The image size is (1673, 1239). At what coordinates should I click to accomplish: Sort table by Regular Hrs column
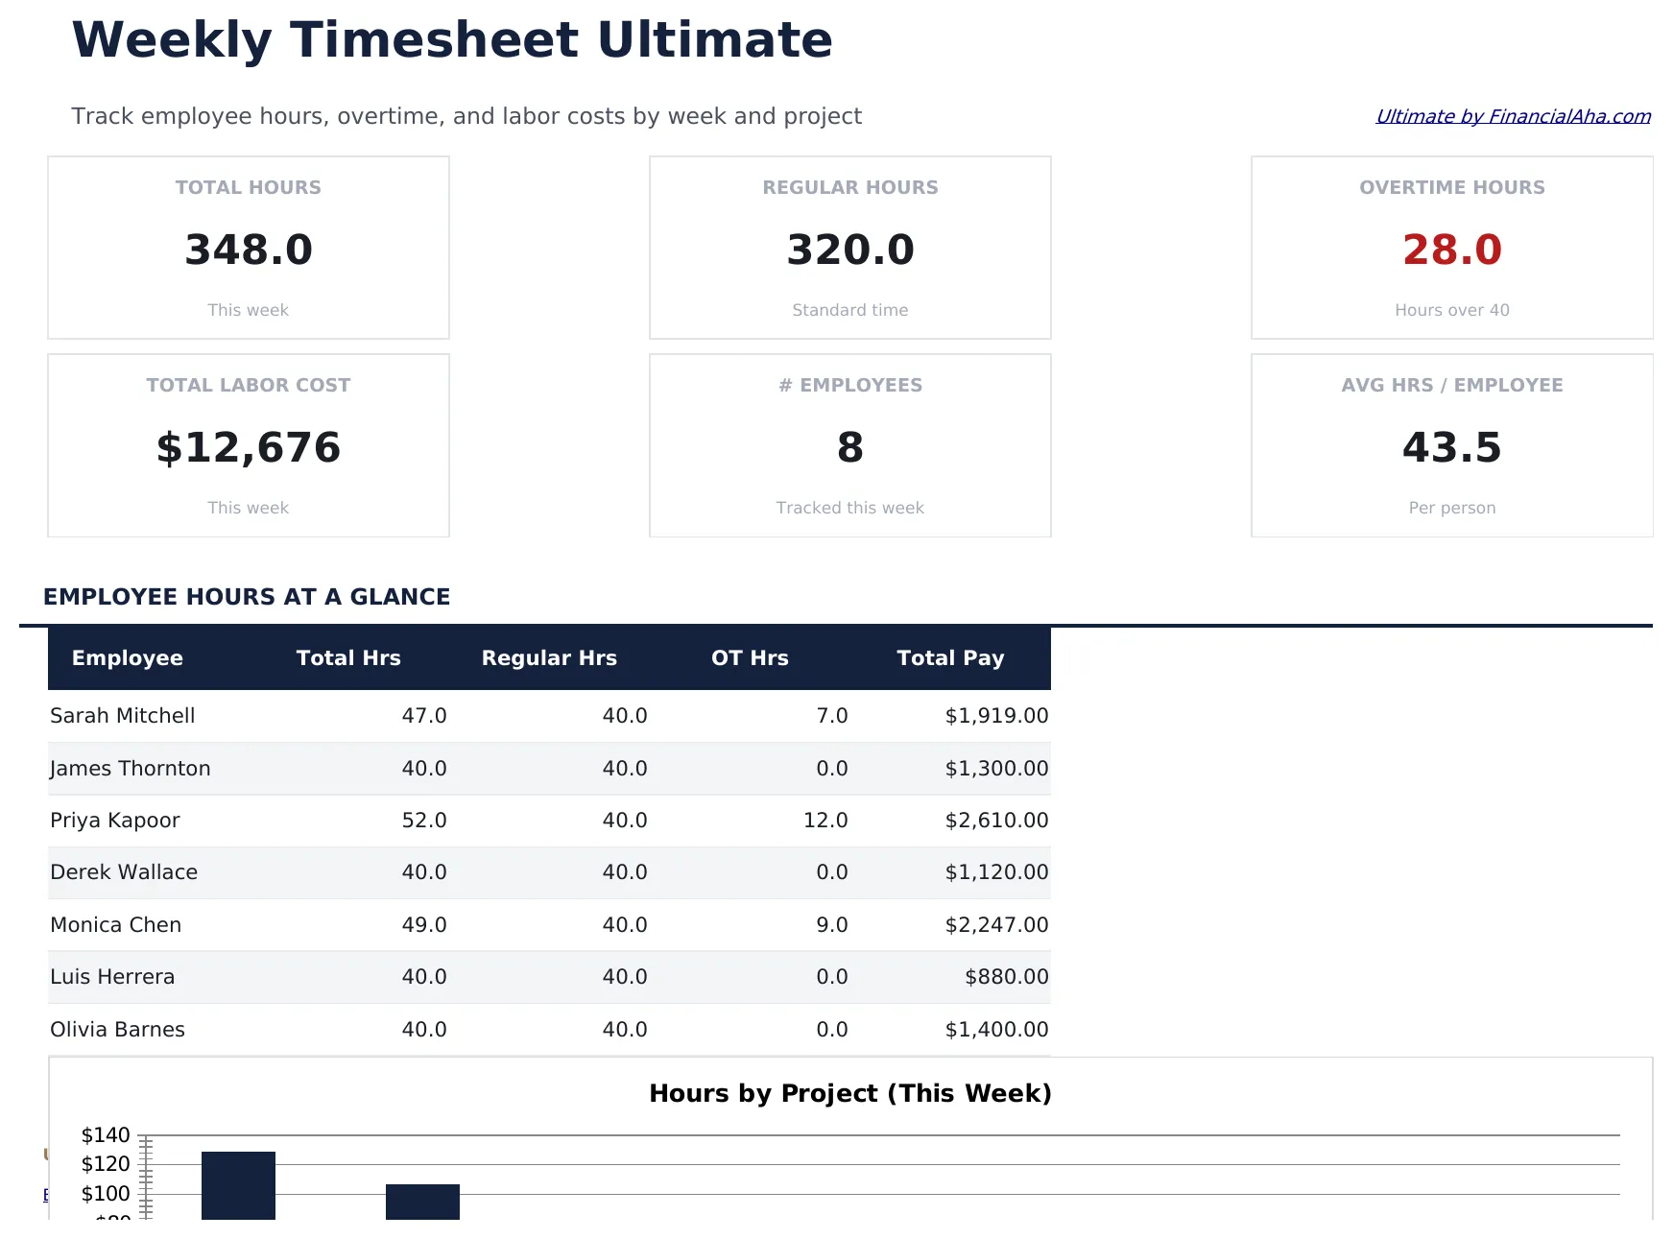coord(549,658)
